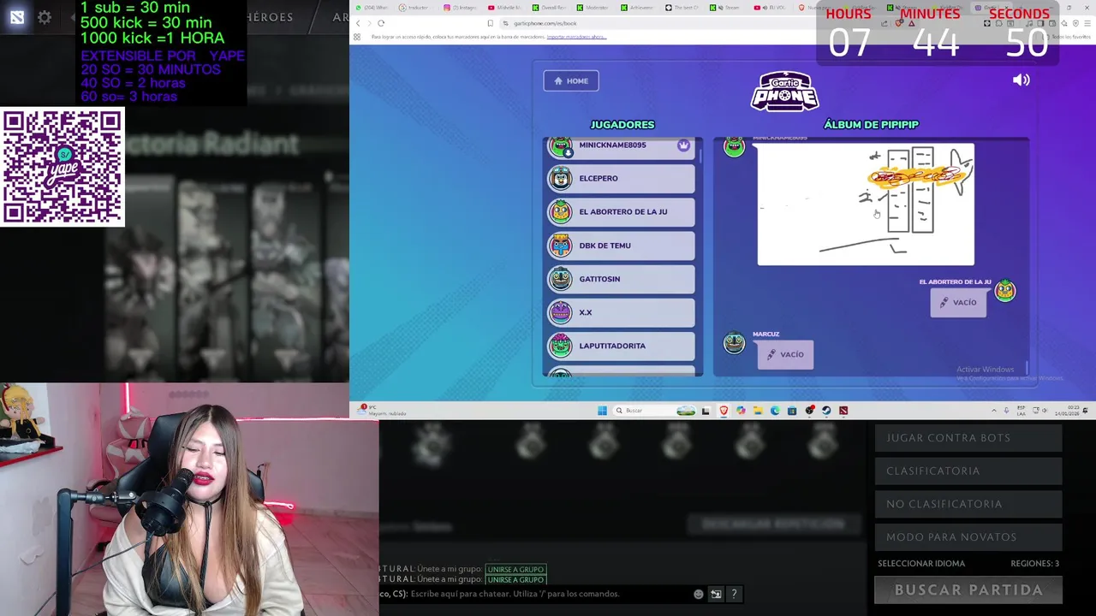Click the chat help question mark icon

[734, 594]
